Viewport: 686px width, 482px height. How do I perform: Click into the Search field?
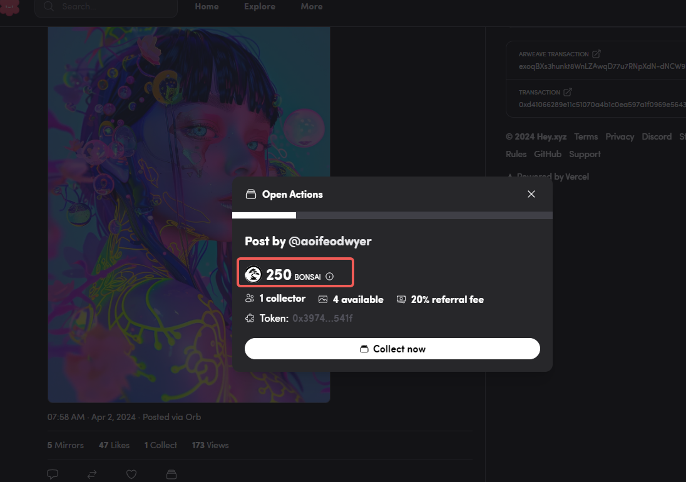pyautogui.click(x=113, y=7)
